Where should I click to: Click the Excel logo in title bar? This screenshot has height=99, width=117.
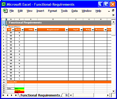coord(4,4)
